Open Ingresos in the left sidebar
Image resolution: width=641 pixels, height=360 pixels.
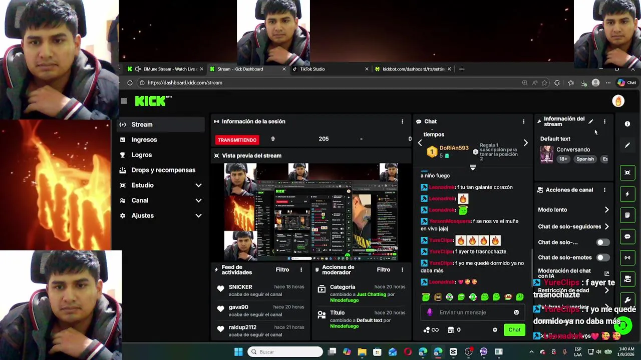160,139
